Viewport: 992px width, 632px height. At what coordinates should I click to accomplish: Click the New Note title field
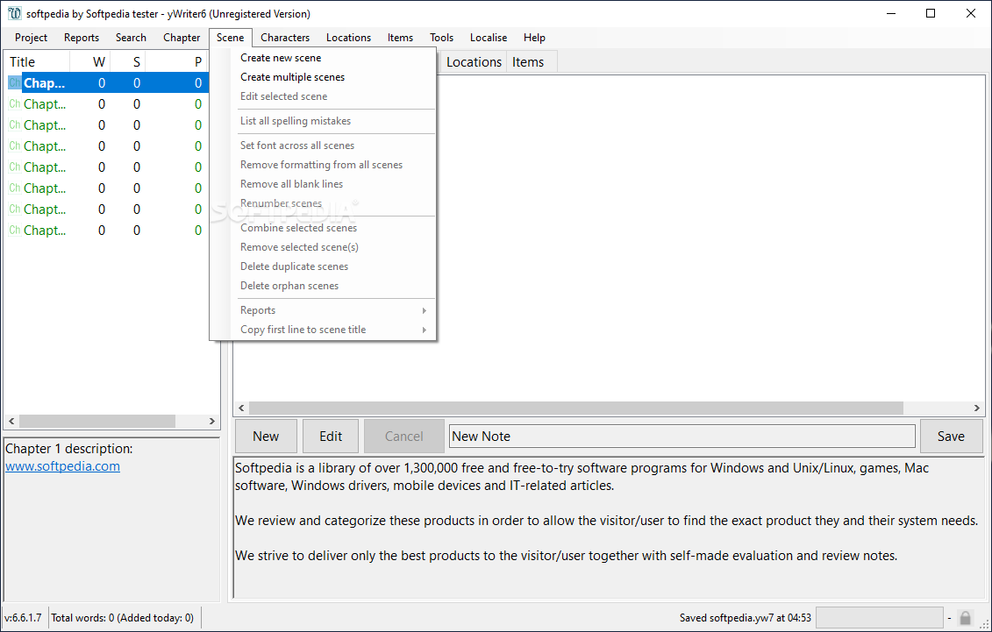(682, 436)
